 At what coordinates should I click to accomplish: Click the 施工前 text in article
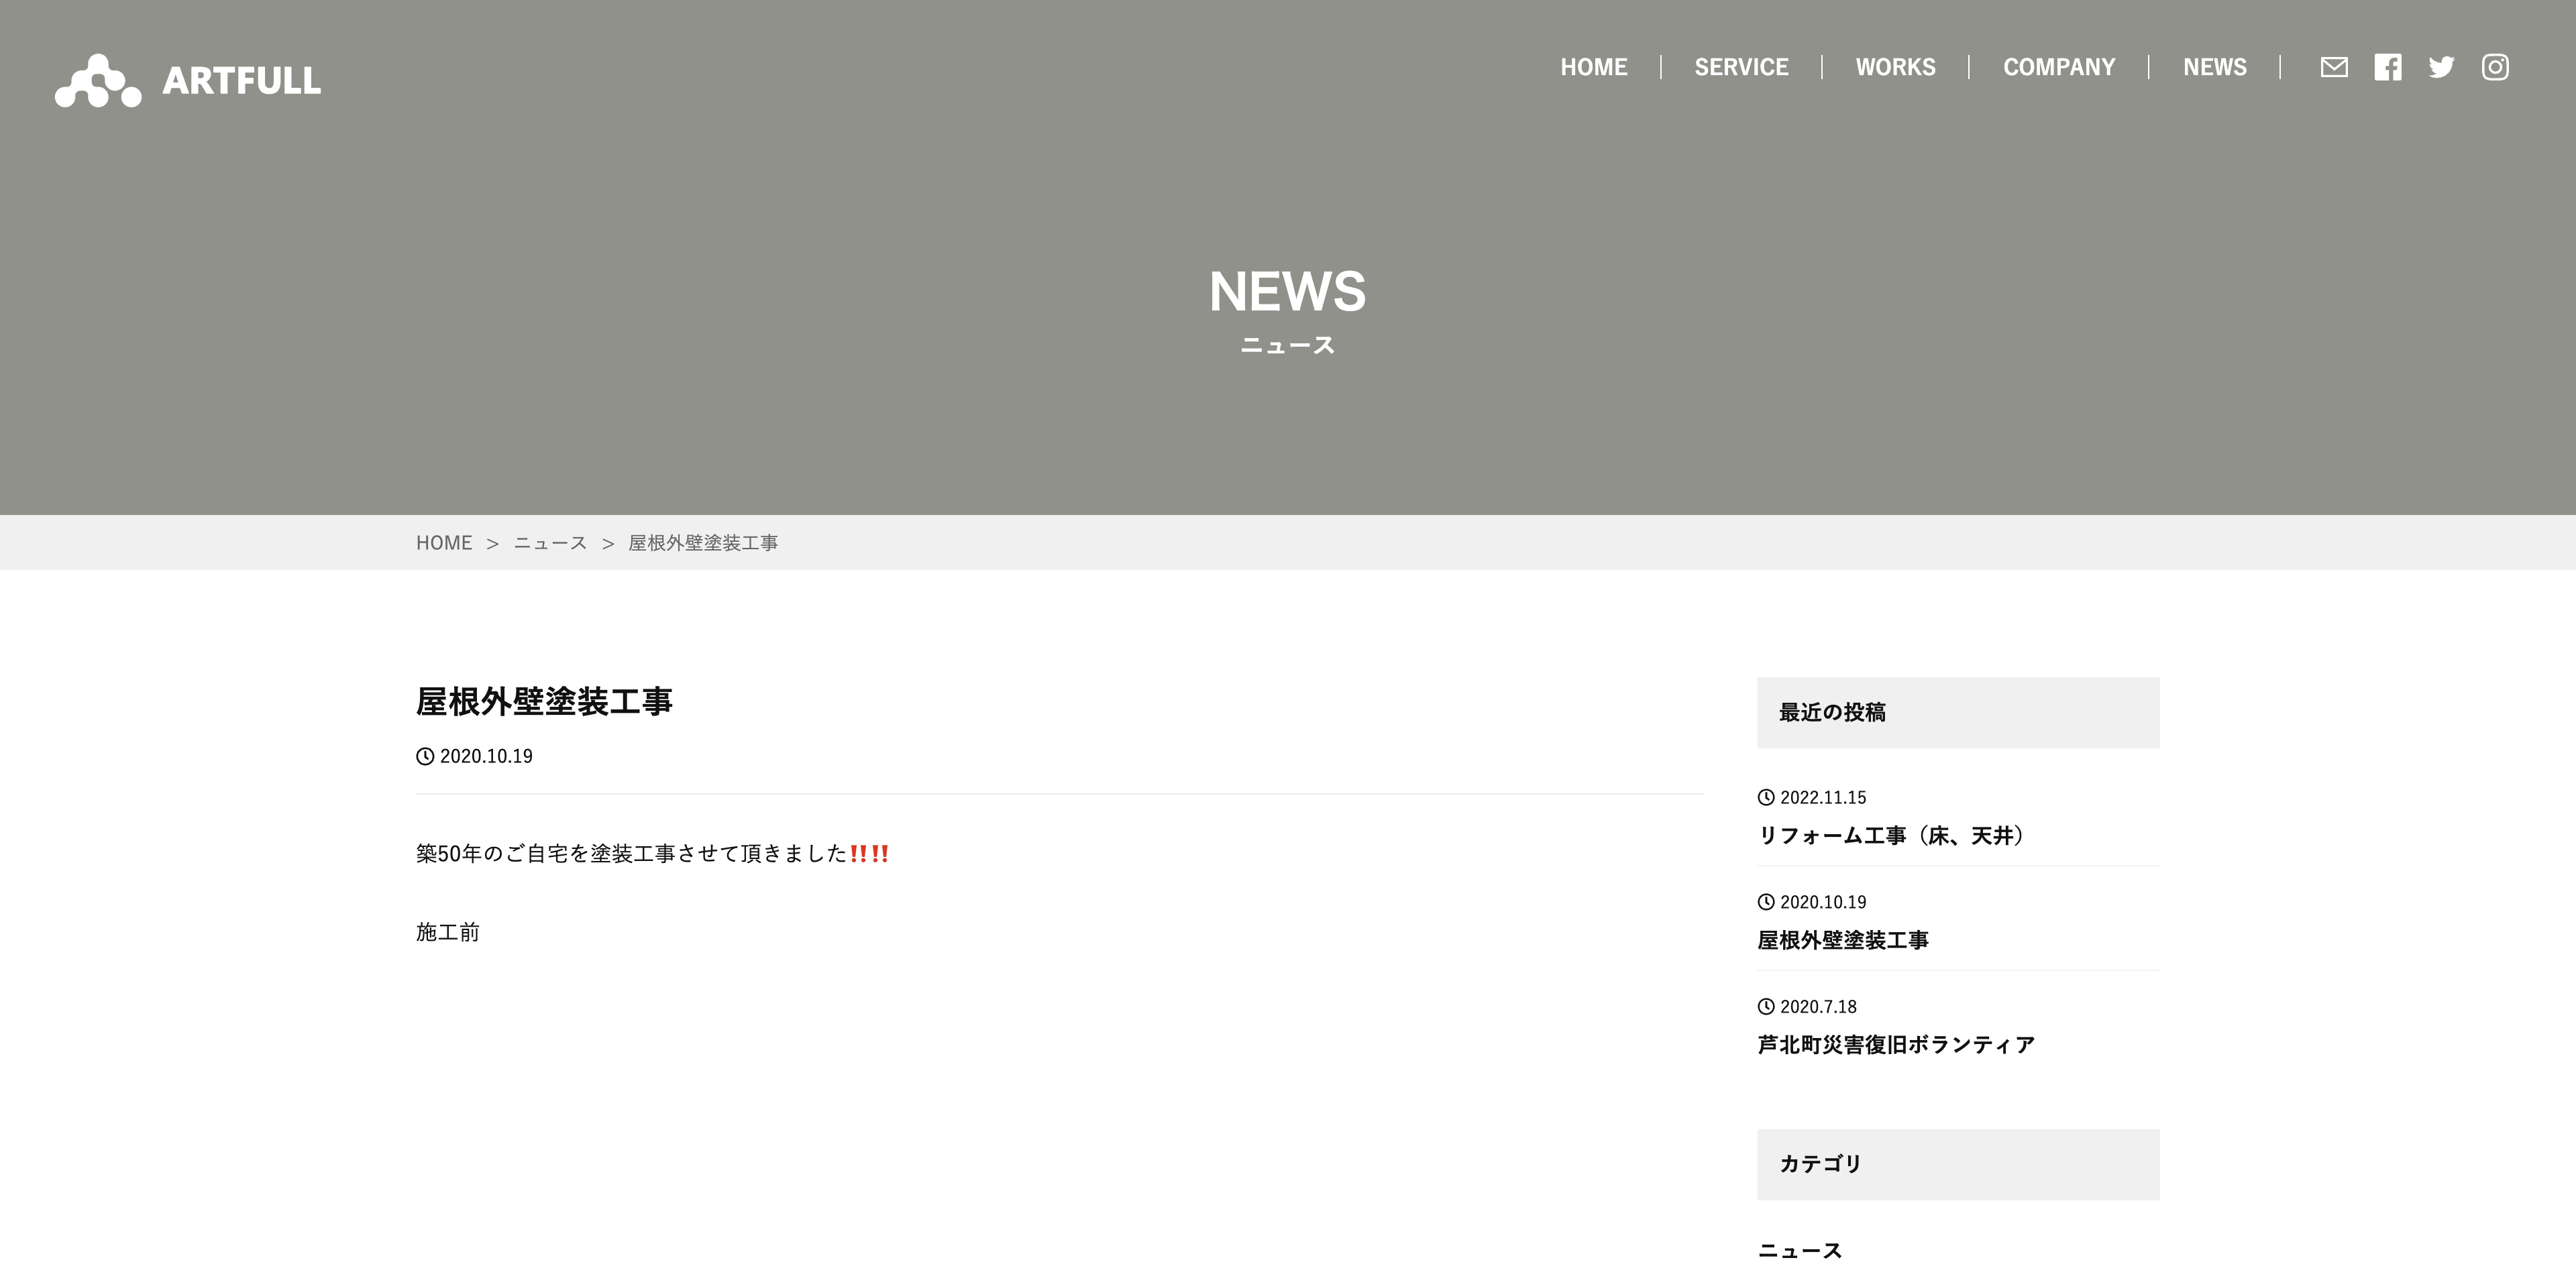pos(448,932)
